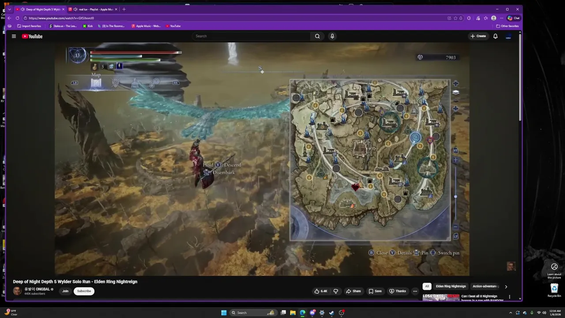
Task: Reload the page with the refresh icon
Action: click(17, 18)
